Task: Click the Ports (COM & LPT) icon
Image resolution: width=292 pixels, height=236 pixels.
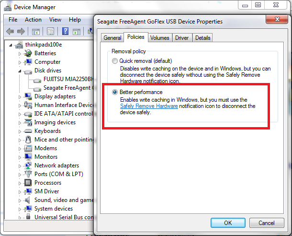Action: (x=28, y=174)
